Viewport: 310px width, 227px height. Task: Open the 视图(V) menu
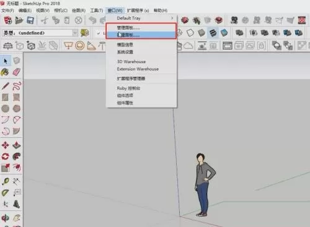43,11
